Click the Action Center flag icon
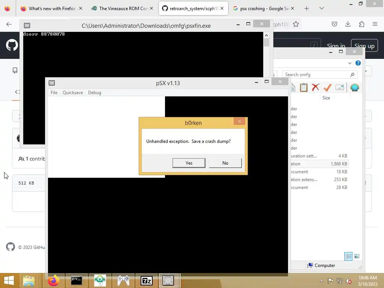The height and width of the screenshot is (288, 384). pyautogui.click(x=330, y=280)
